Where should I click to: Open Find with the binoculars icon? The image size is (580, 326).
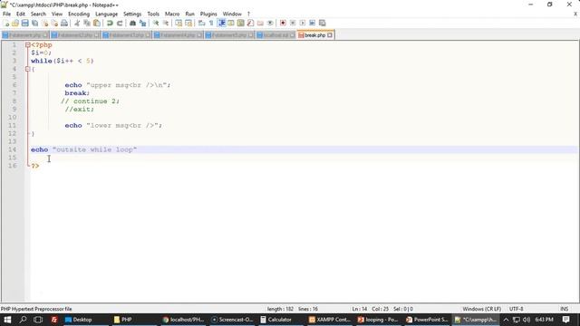click(x=132, y=23)
